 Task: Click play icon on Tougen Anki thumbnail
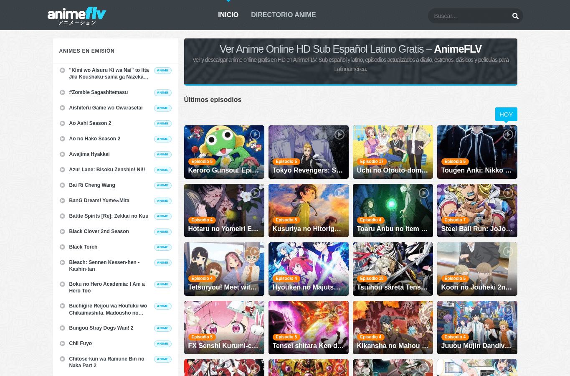[508, 135]
